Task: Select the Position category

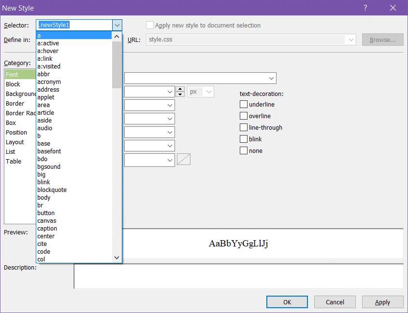Action: point(16,133)
